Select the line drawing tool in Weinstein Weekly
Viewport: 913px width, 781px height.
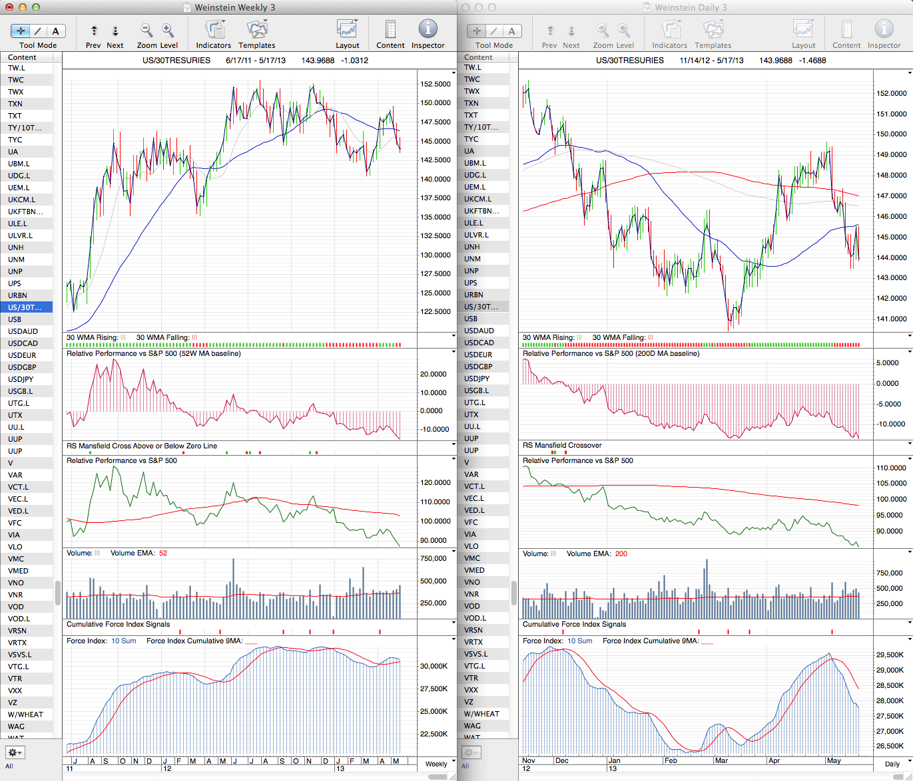[38, 31]
